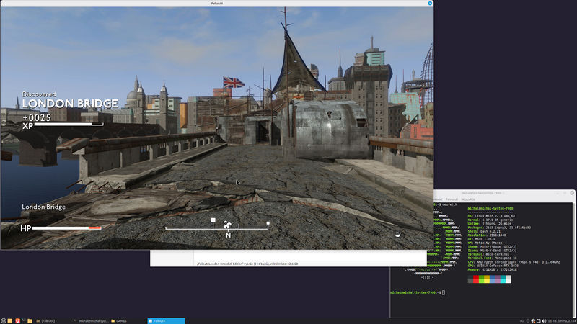Click the yellow color block in neofetch palette

coord(487,279)
